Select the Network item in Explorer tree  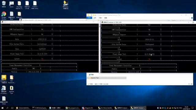coord(91,75)
